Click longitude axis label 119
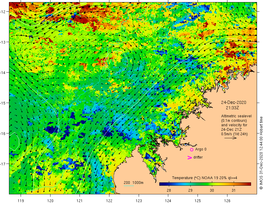Screen dimensions: 263x203 point(21,201)
